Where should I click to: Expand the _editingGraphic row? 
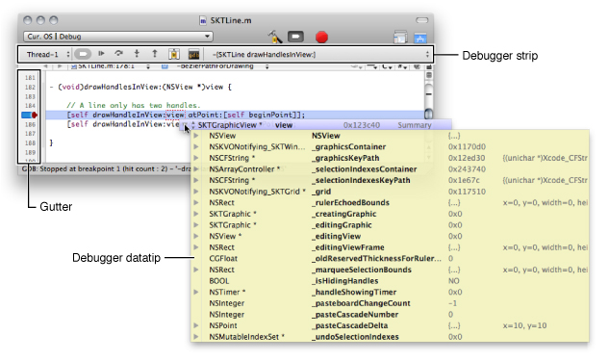[x=196, y=225]
